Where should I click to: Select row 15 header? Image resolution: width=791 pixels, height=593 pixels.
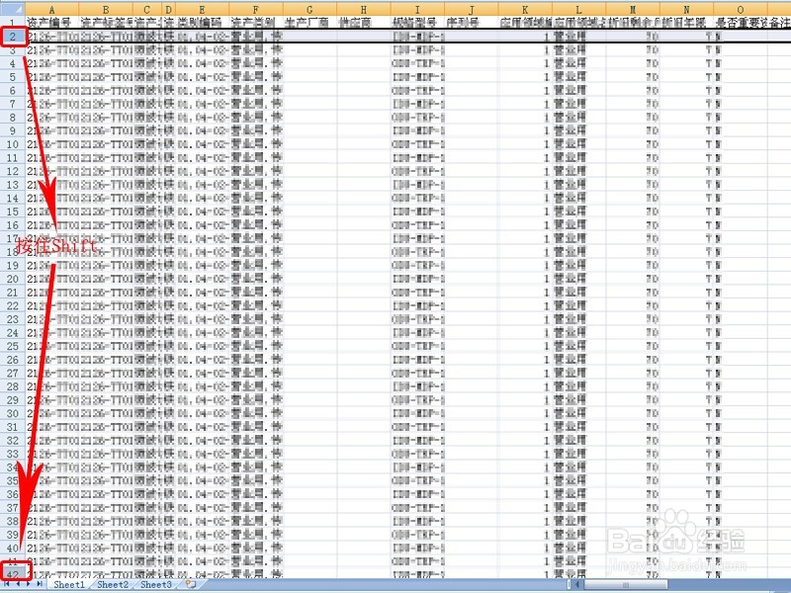(x=12, y=212)
